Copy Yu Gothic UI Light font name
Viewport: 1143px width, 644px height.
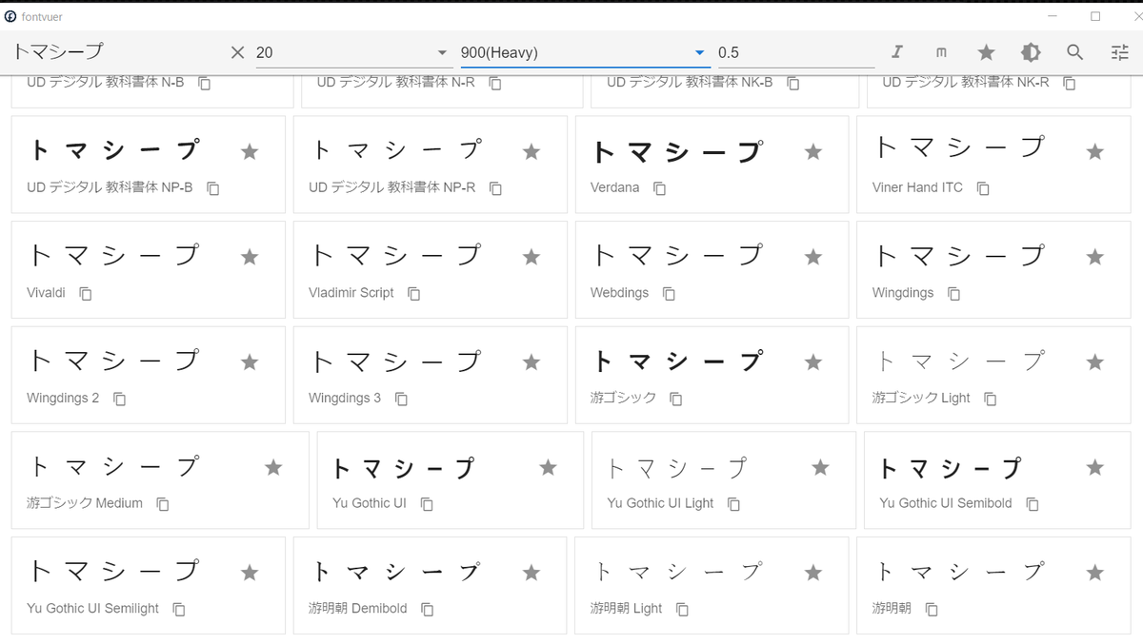[x=733, y=504]
